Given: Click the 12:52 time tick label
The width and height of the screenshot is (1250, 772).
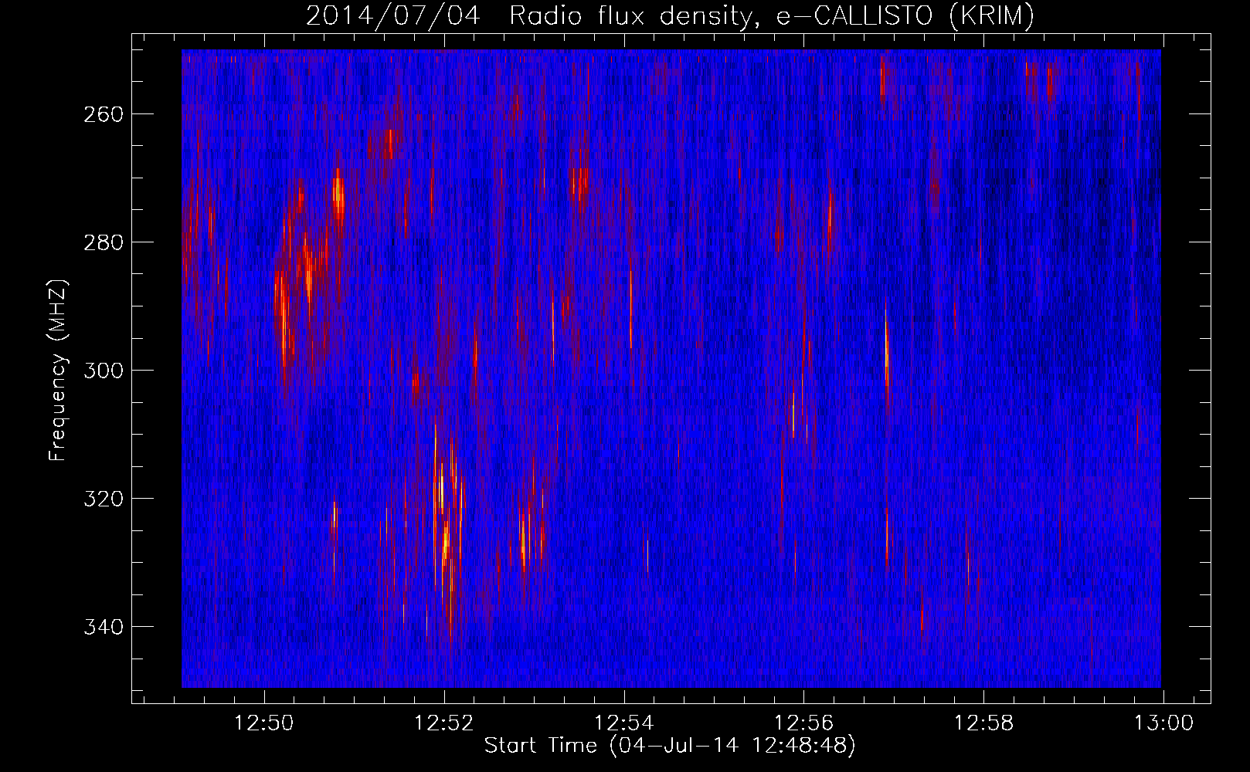Looking at the screenshot, I should click(444, 723).
